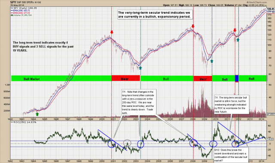Viewport: 275px width, 163px height.
Task: Select the '14.83' value tag on the ROC panel axis
Action: [270, 139]
